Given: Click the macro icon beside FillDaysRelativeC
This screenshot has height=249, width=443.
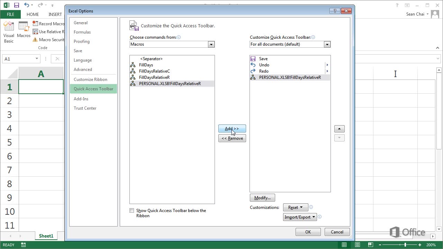Looking at the screenshot, I should click(x=133, y=71).
